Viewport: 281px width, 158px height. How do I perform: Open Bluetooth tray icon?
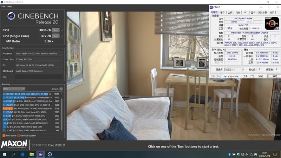click(x=229, y=154)
